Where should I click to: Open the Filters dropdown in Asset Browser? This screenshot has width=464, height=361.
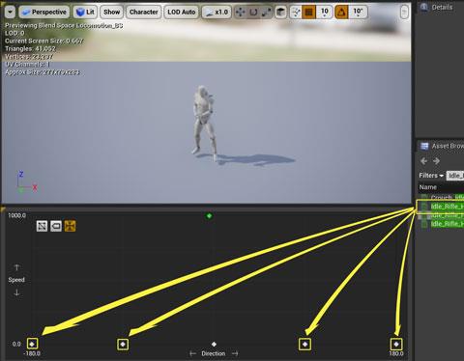(431, 176)
